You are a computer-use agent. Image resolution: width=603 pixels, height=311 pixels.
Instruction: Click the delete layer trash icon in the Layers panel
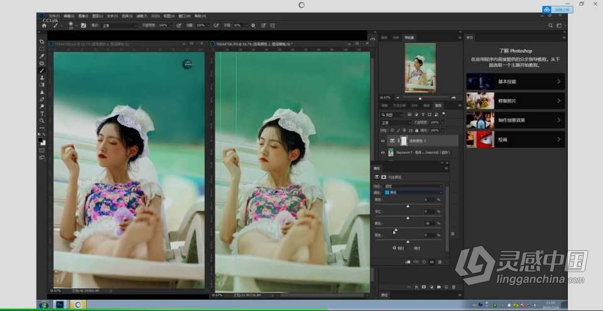click(x=454, y=287)
